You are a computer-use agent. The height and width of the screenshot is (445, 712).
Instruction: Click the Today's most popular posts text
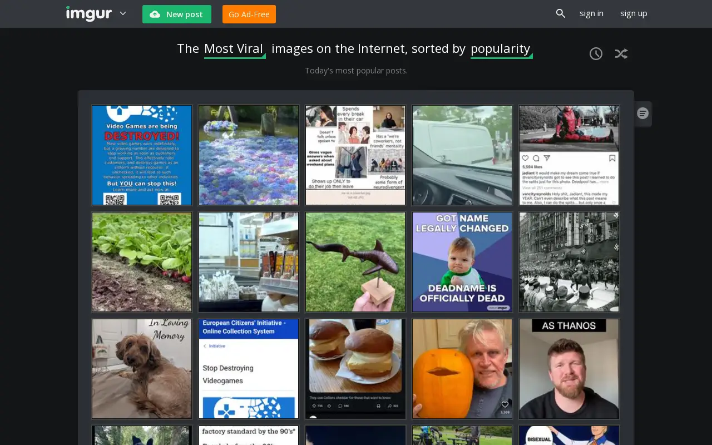click(x=356, y=71)
